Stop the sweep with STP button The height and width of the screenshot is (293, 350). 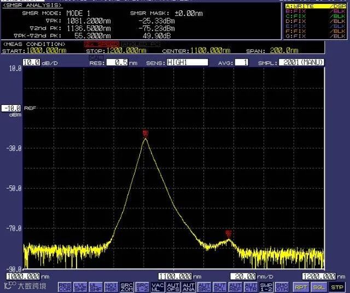(x=337, y=287)
